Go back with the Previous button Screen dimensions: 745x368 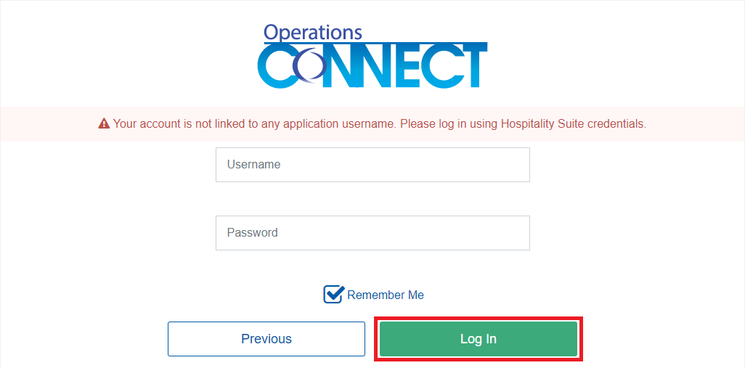(266, 339)
